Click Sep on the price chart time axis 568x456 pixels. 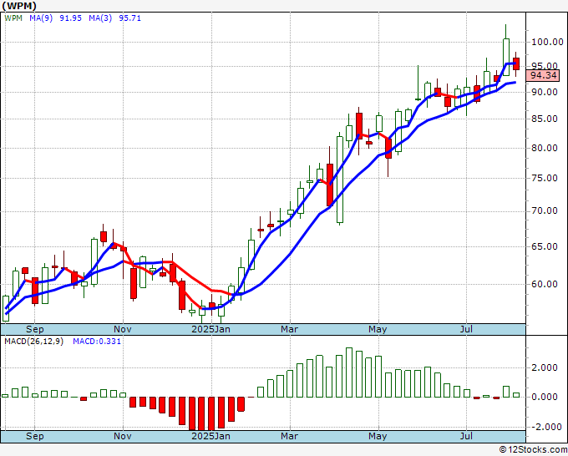point(35,329)
